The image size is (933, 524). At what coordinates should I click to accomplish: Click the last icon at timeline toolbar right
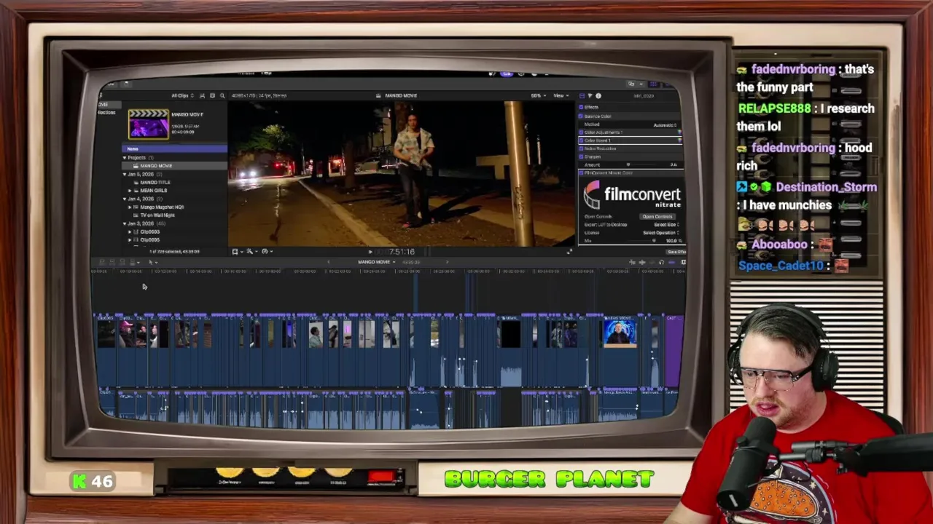(683, 262)
